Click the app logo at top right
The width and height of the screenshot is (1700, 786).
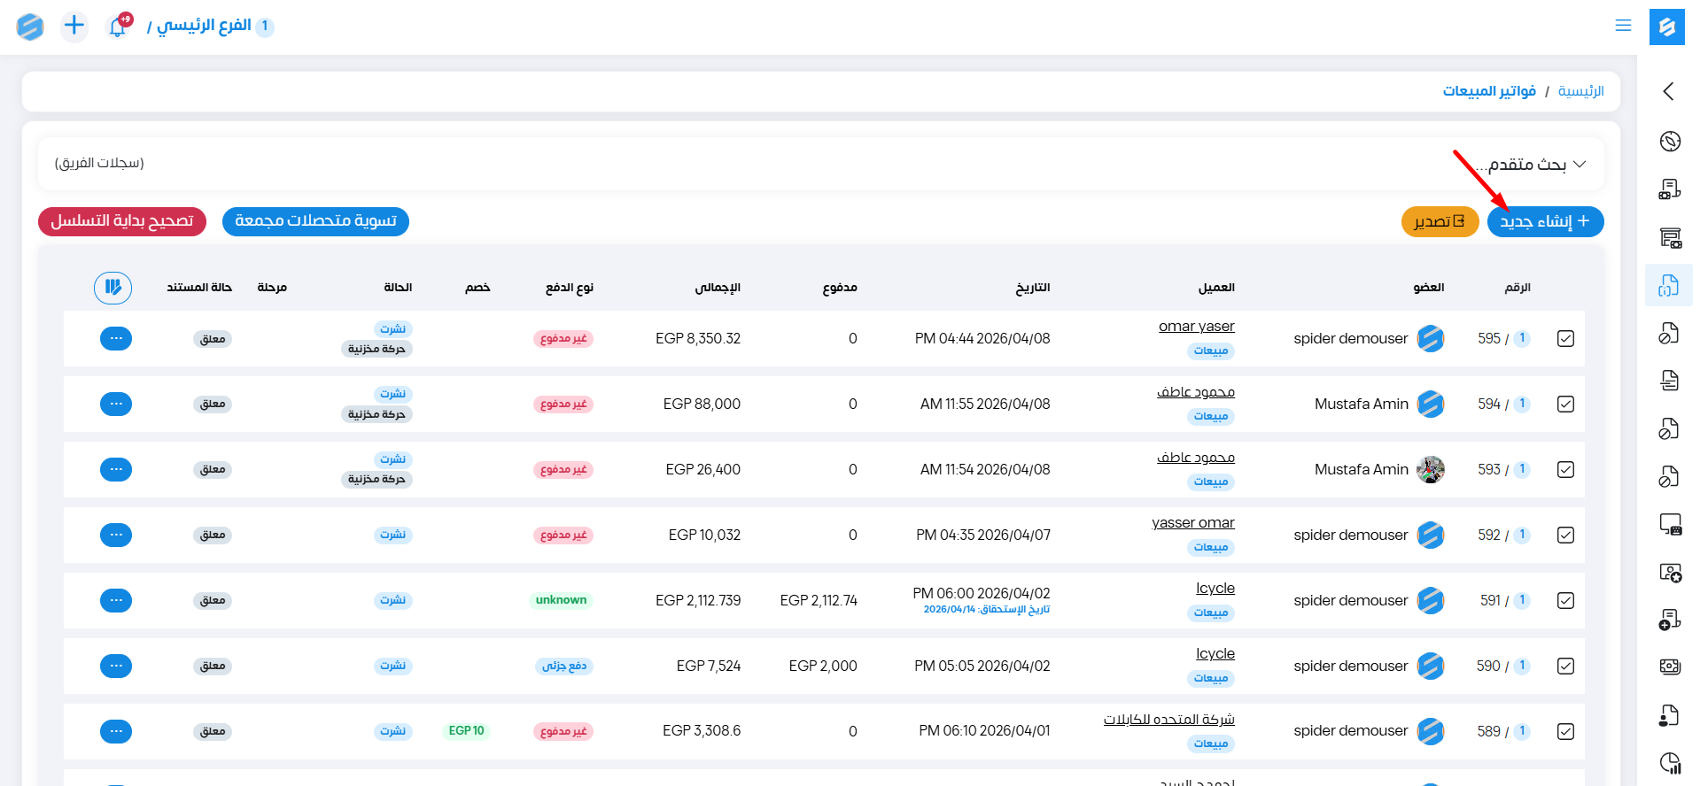(x=1666, y=27)
